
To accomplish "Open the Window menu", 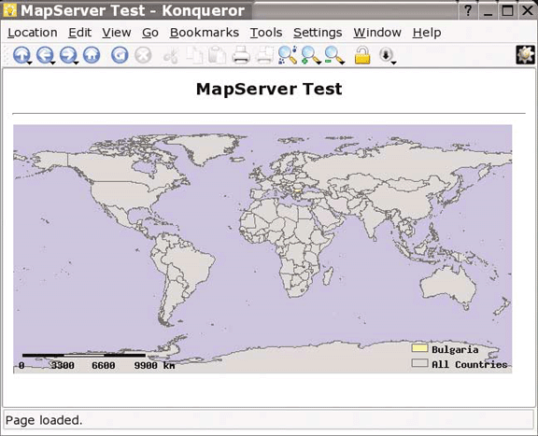I will click(x=377, y=33).
